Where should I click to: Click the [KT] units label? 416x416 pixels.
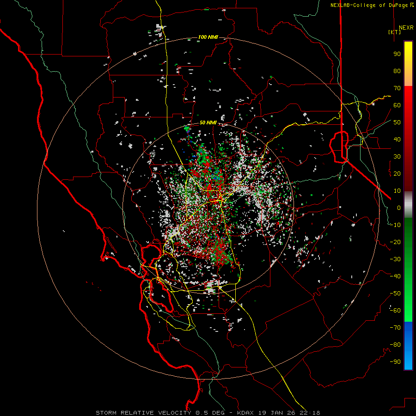click(395, 32)
